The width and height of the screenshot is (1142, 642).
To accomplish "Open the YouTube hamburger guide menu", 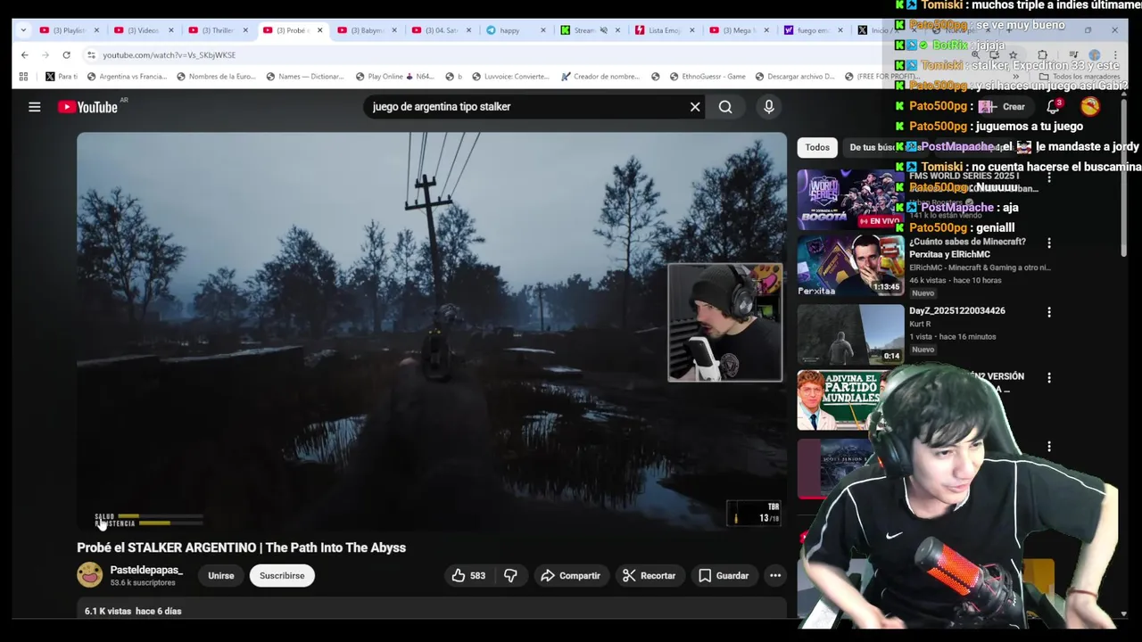I will click(x=34, y=107).
